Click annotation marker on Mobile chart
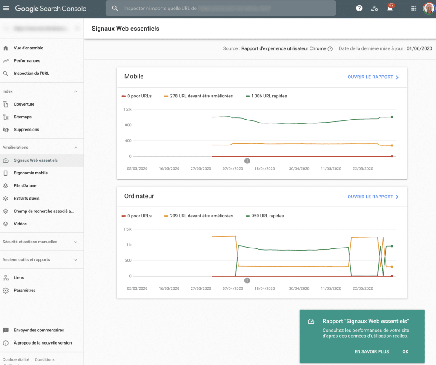This screenshot has width=436, height=365. (x=247, y=160)
